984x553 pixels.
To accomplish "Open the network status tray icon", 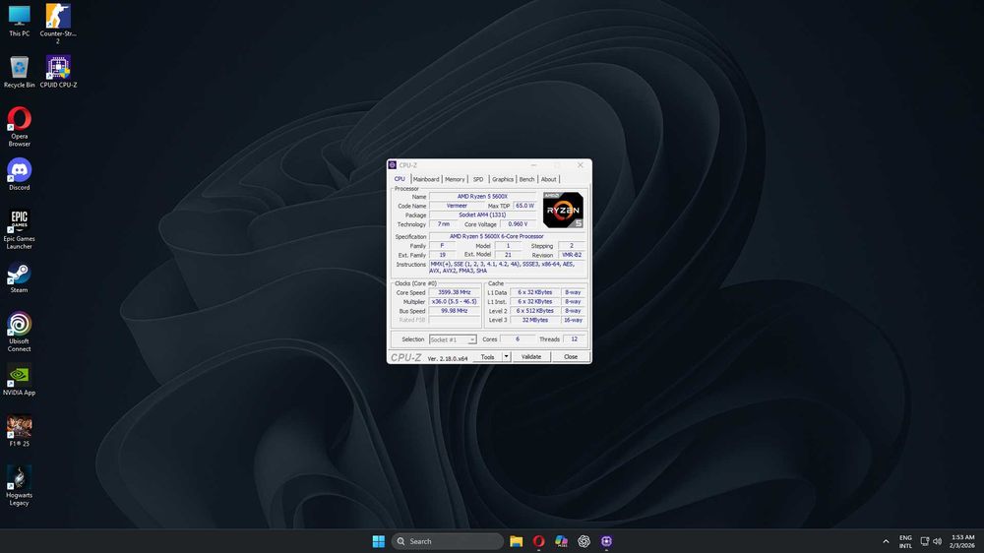I will (x=924, y=541).
